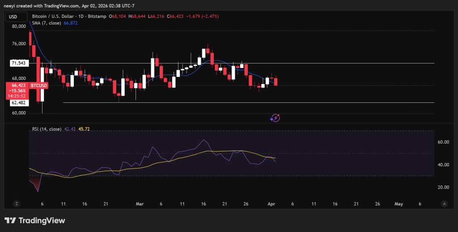Screen dimensions: 458x232
Task: Click the purple lightning event icon
Action: (x=276, y=118)
